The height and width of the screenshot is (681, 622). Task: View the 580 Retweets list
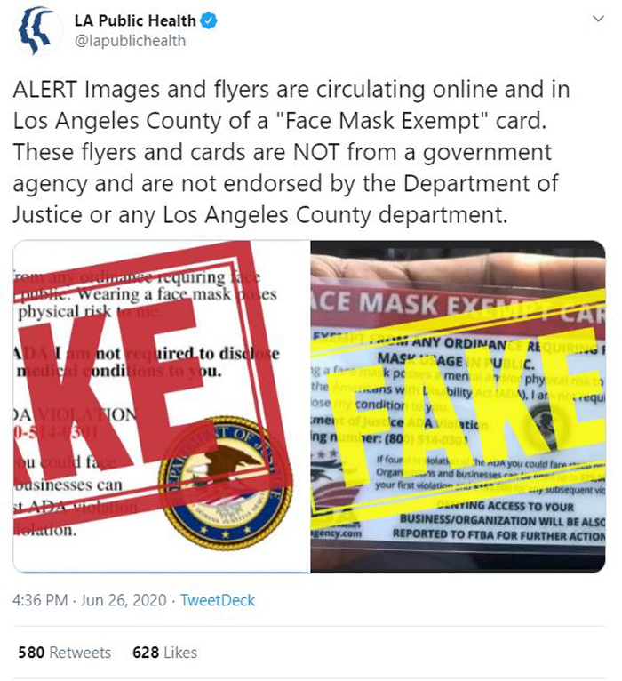click(65, 653)
